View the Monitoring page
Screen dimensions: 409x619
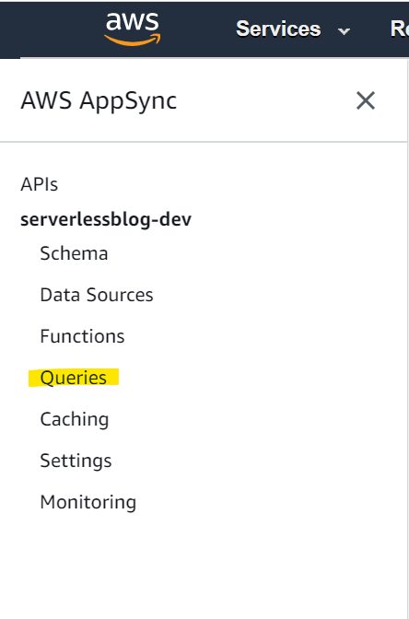(88, 502)
